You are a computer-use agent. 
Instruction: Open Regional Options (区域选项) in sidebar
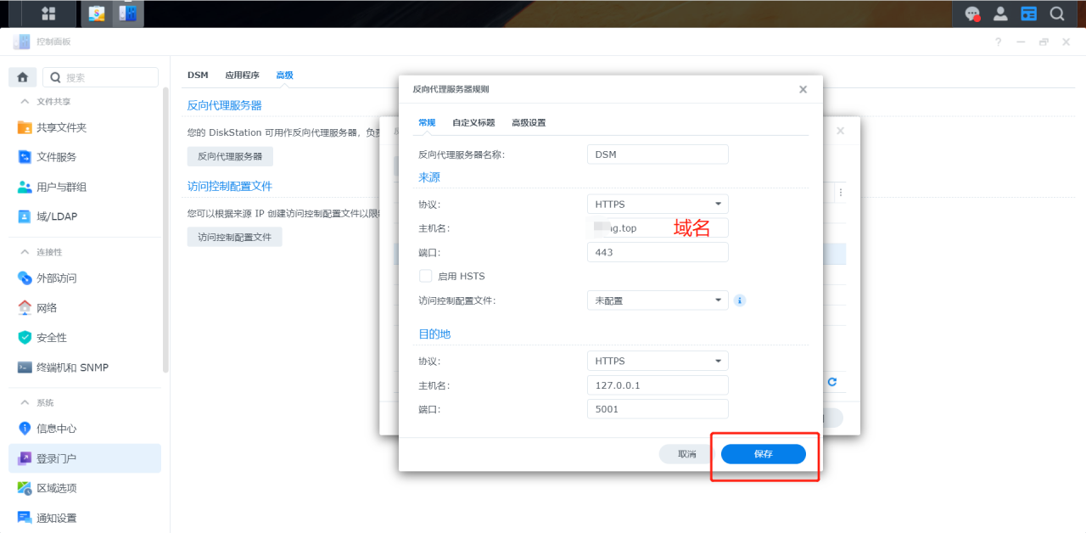point(85,488)
